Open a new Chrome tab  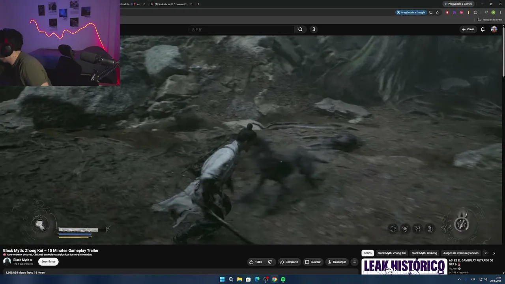(198, 4)
